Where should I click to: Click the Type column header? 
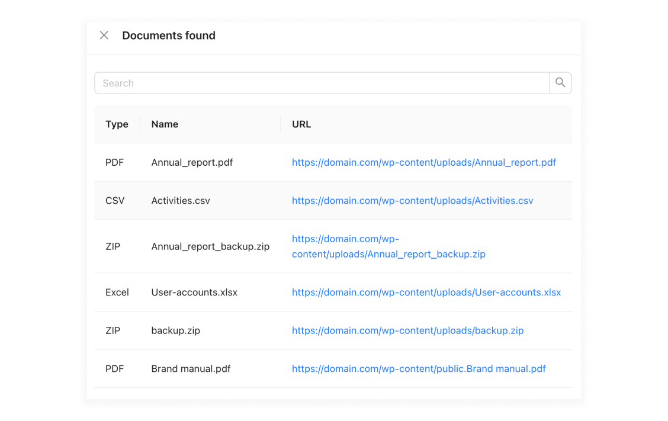tap(117, 124)
